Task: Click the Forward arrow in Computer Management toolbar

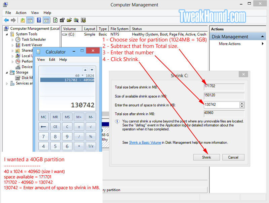Action: click(x=13, y=20)
